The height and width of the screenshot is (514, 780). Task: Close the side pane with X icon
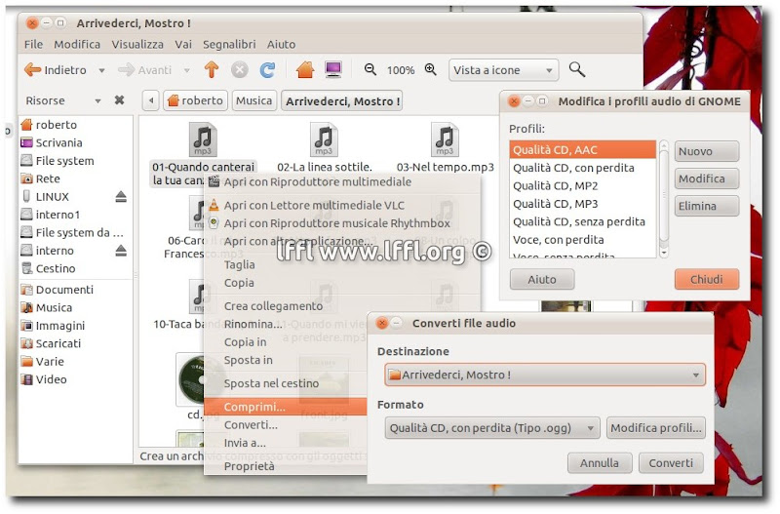119,100
